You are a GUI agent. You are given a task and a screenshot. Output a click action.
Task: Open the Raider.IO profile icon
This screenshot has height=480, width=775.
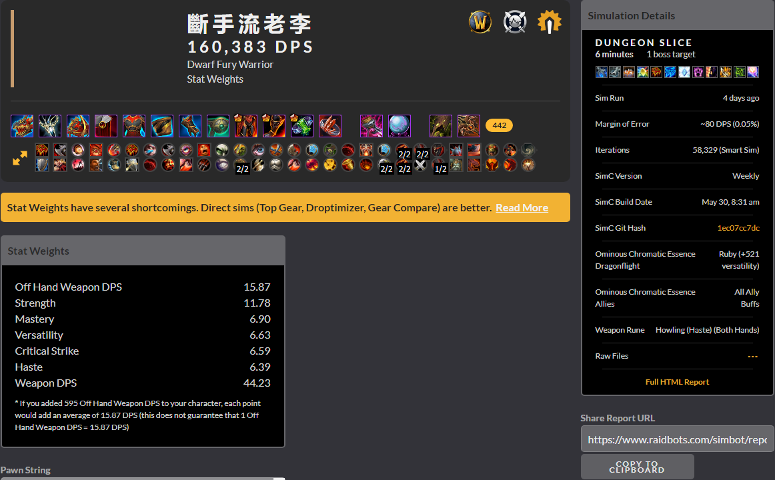pos(548,21)
